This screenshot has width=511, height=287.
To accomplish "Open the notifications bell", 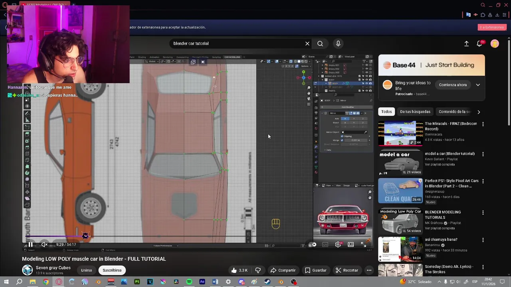I will [480, 44].
